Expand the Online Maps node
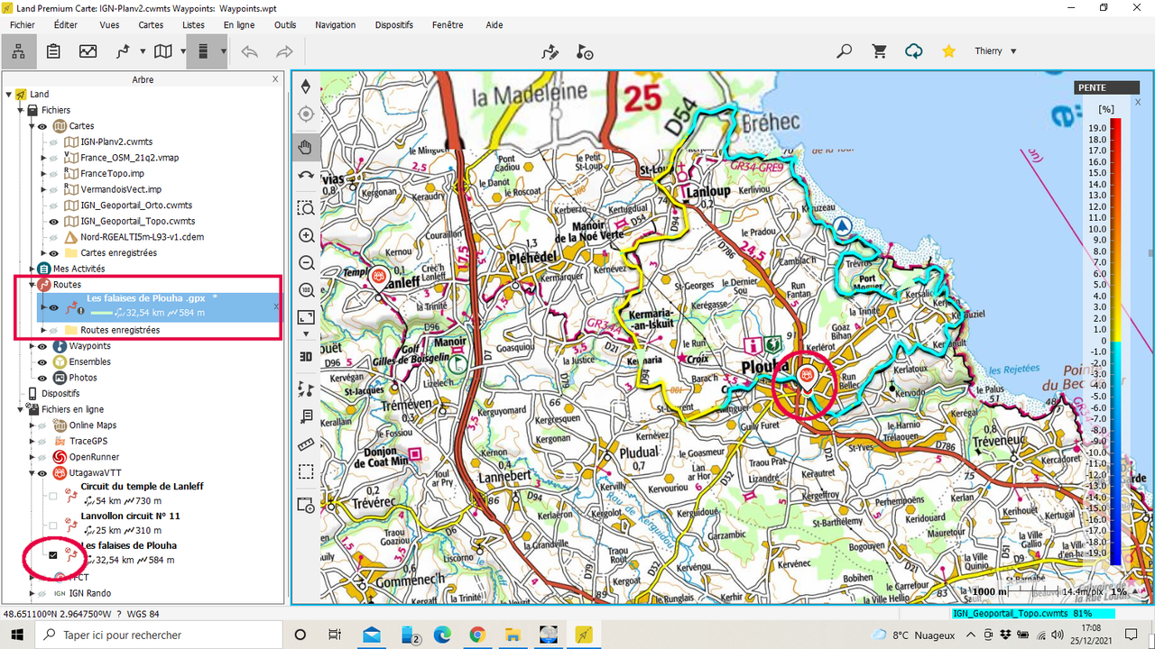The height and width of the screenshot is (649, 1155). pos(32,425)
